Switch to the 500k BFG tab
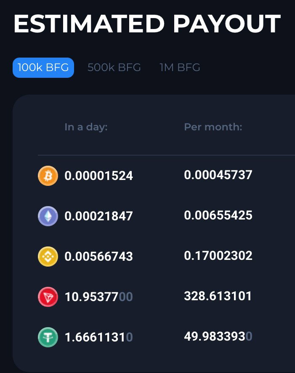 coord(114,68)
